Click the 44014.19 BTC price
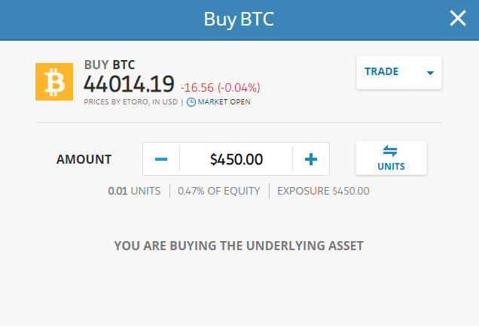Screen dimensions: 479x326 coord(129,83)
